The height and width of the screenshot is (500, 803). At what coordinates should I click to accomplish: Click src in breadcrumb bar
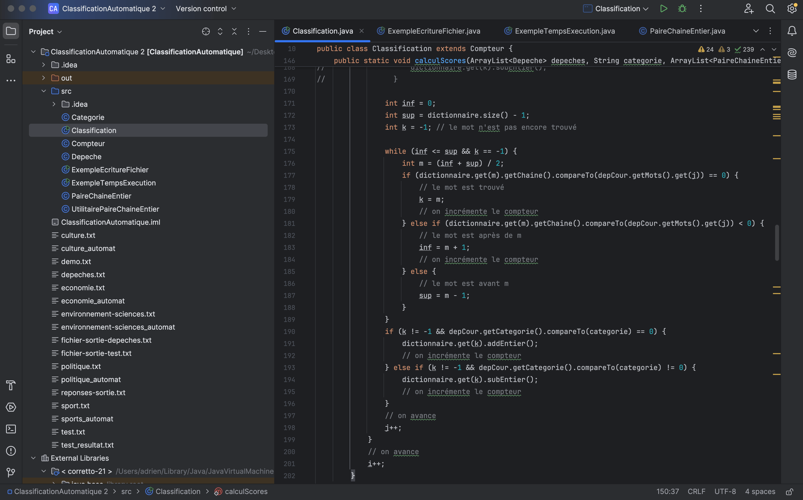click(126, 492)
